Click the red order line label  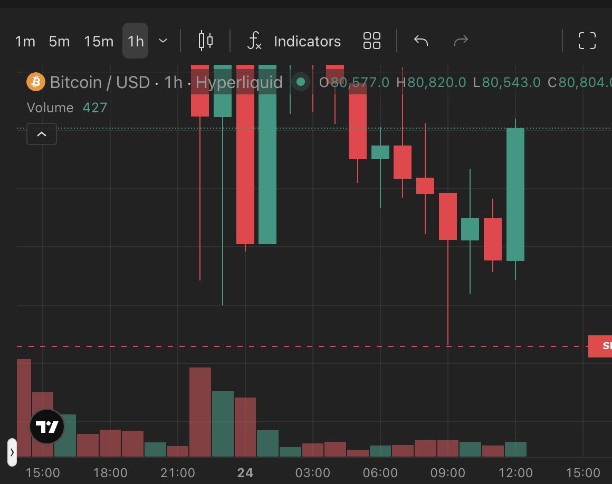tap(600, 346)
